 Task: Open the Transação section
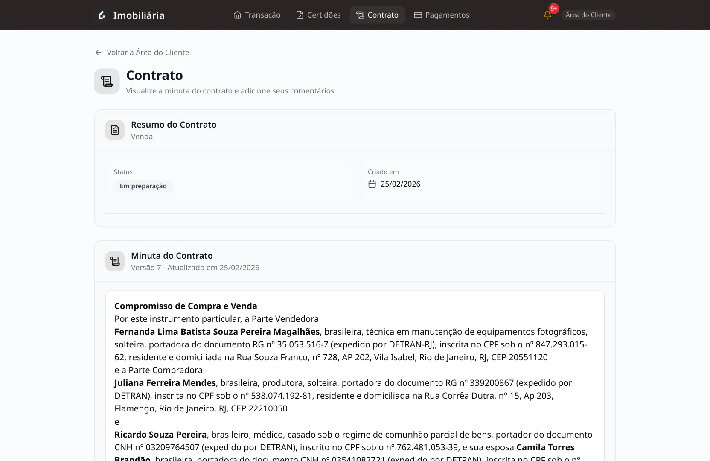tap(256, 15)
